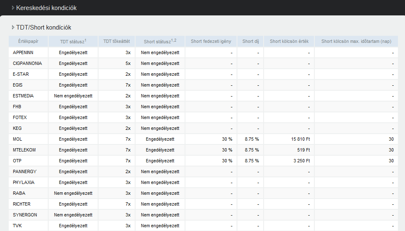The height and width of the screenshot is (231, 405).
Task: Click the Értékpapír column header
Action: (28, 41)
